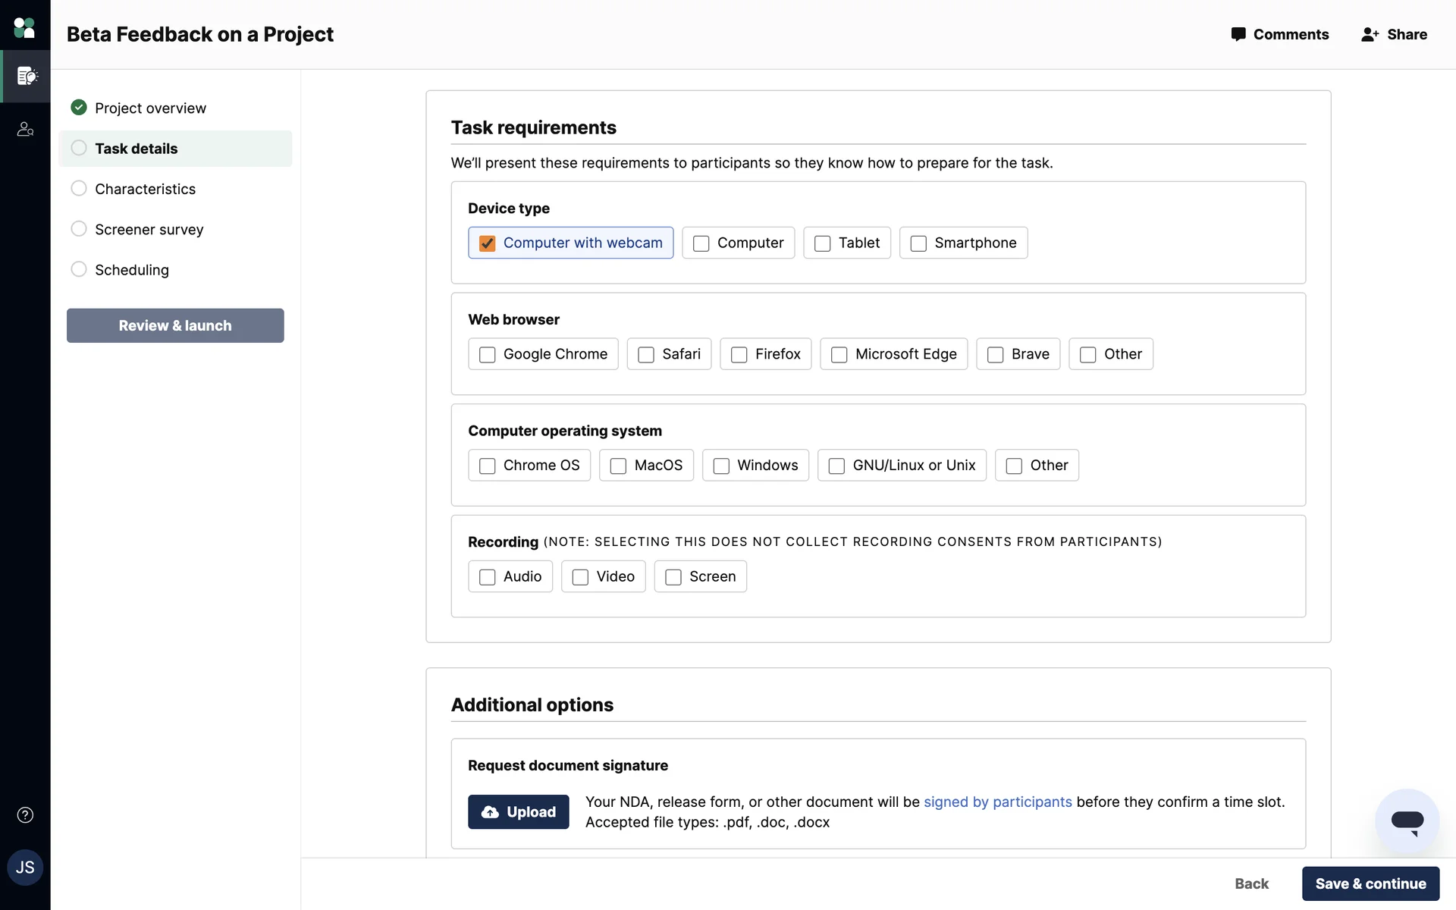Viewport: 1456px width, 910px height.
Task: Click the help question mark icon
Action: pos(25,815)
